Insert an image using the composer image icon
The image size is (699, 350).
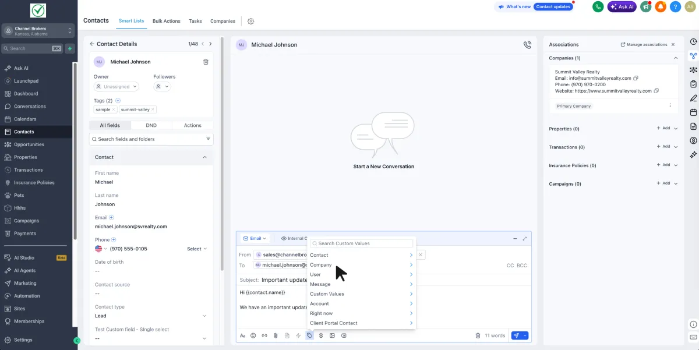point(332,335)
